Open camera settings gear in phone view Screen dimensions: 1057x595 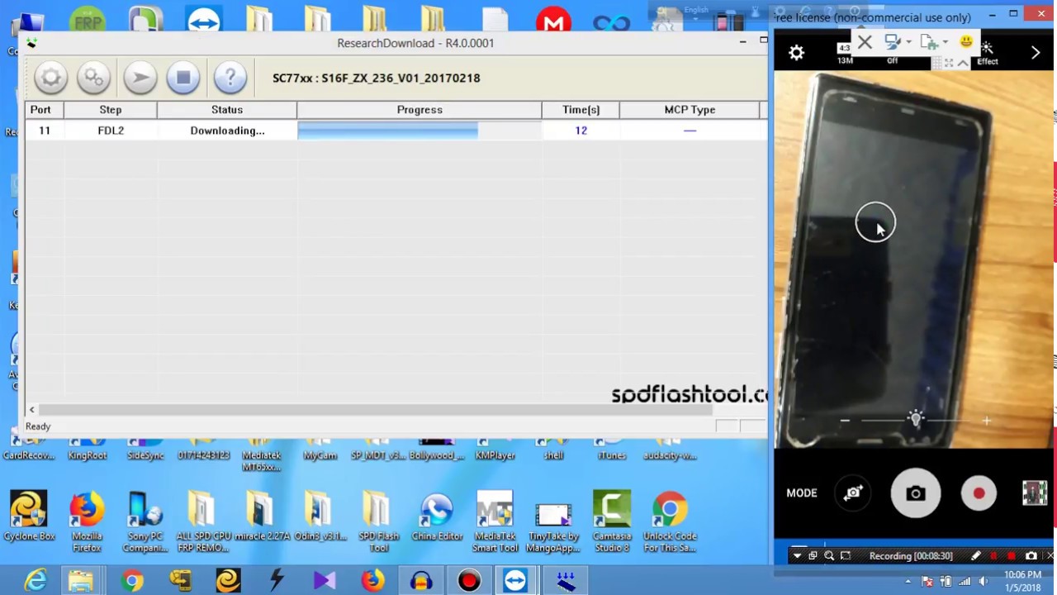796,53
